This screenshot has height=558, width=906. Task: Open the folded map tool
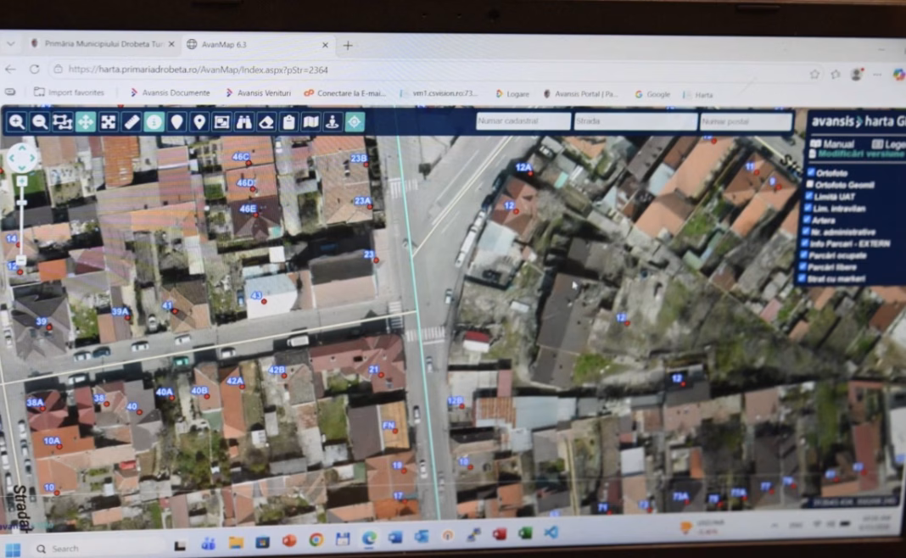[310, 122]
